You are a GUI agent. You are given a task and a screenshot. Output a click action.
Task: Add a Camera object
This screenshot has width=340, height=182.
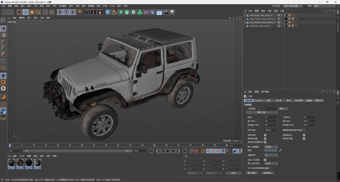[165, 12]
